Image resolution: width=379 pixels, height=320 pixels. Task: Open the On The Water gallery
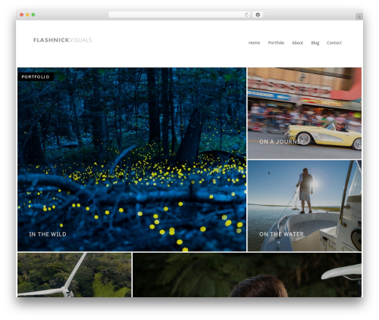(x=305, y=206)
